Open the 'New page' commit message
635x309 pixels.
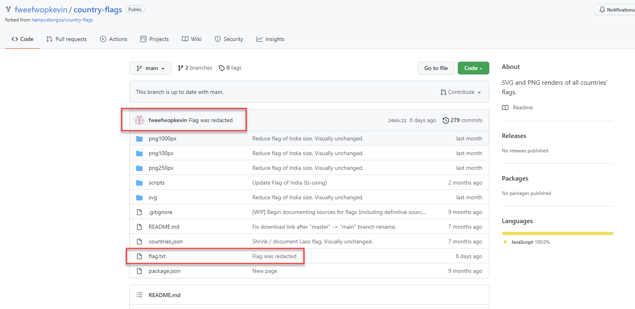(265, 271)
